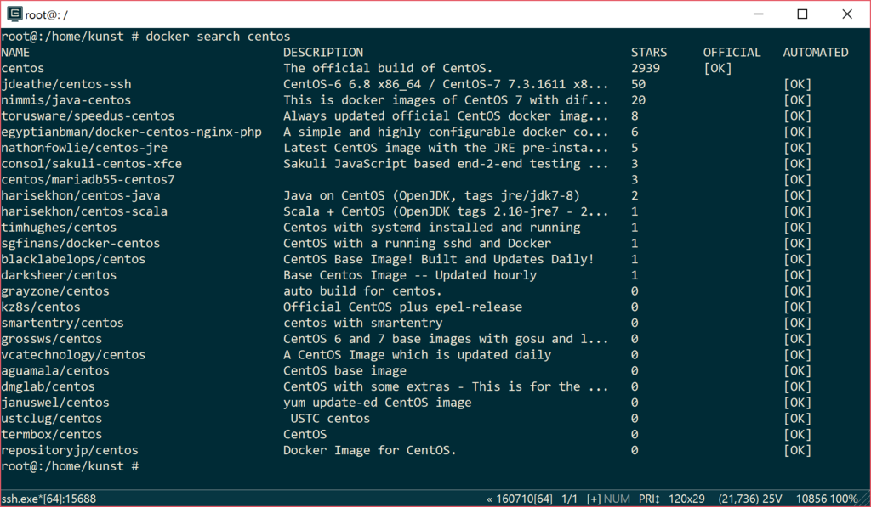Click 'termbox/centos' image name
Viewport: 871px width, 507px height.
click(x=52, y=434)
